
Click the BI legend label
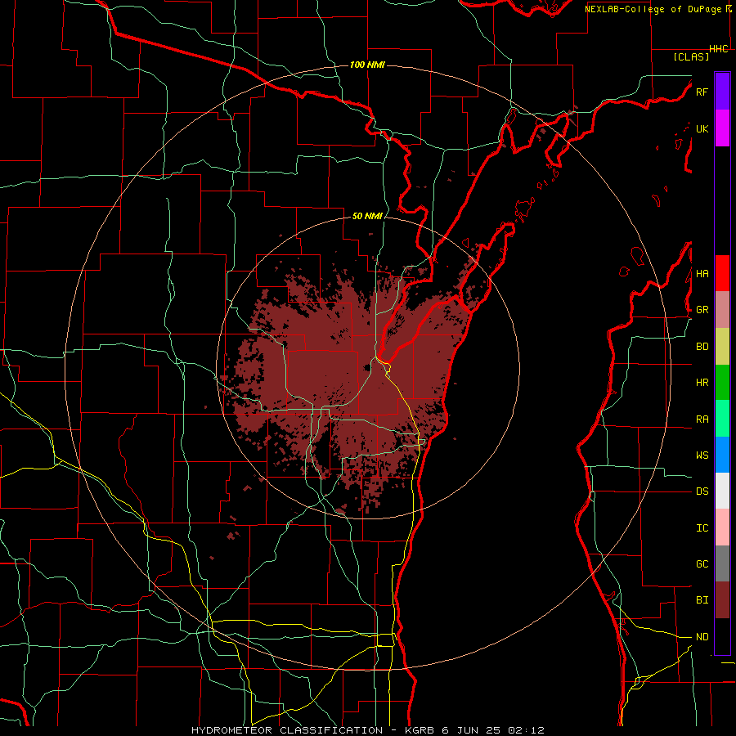[x=702, y=600]
